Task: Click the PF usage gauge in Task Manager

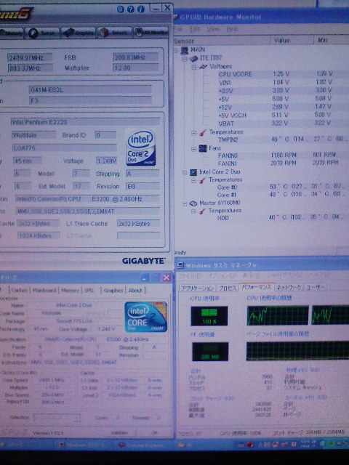Action: pos(210,352)
